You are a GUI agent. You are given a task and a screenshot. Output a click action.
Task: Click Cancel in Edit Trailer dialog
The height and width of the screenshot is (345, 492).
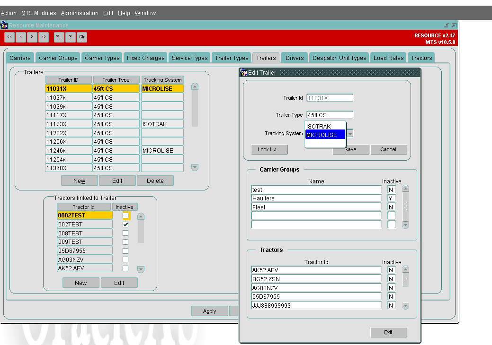[x=388, y=149]
